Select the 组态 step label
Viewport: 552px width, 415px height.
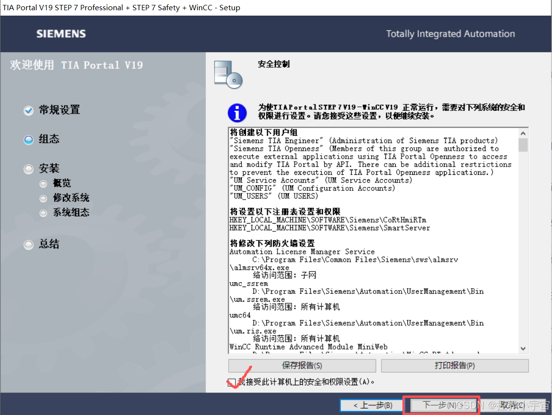pyautogui.click(x=49, y=139)
